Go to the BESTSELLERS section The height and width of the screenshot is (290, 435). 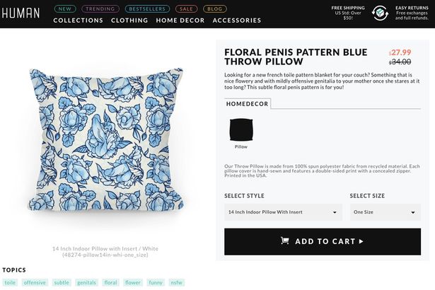click(147, 8)
